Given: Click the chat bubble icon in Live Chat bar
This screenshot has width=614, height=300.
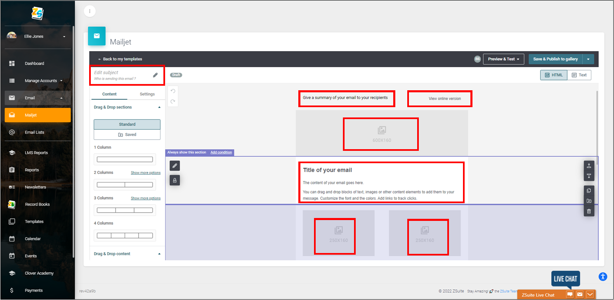Looking at the screenshot, I should 570,294.
